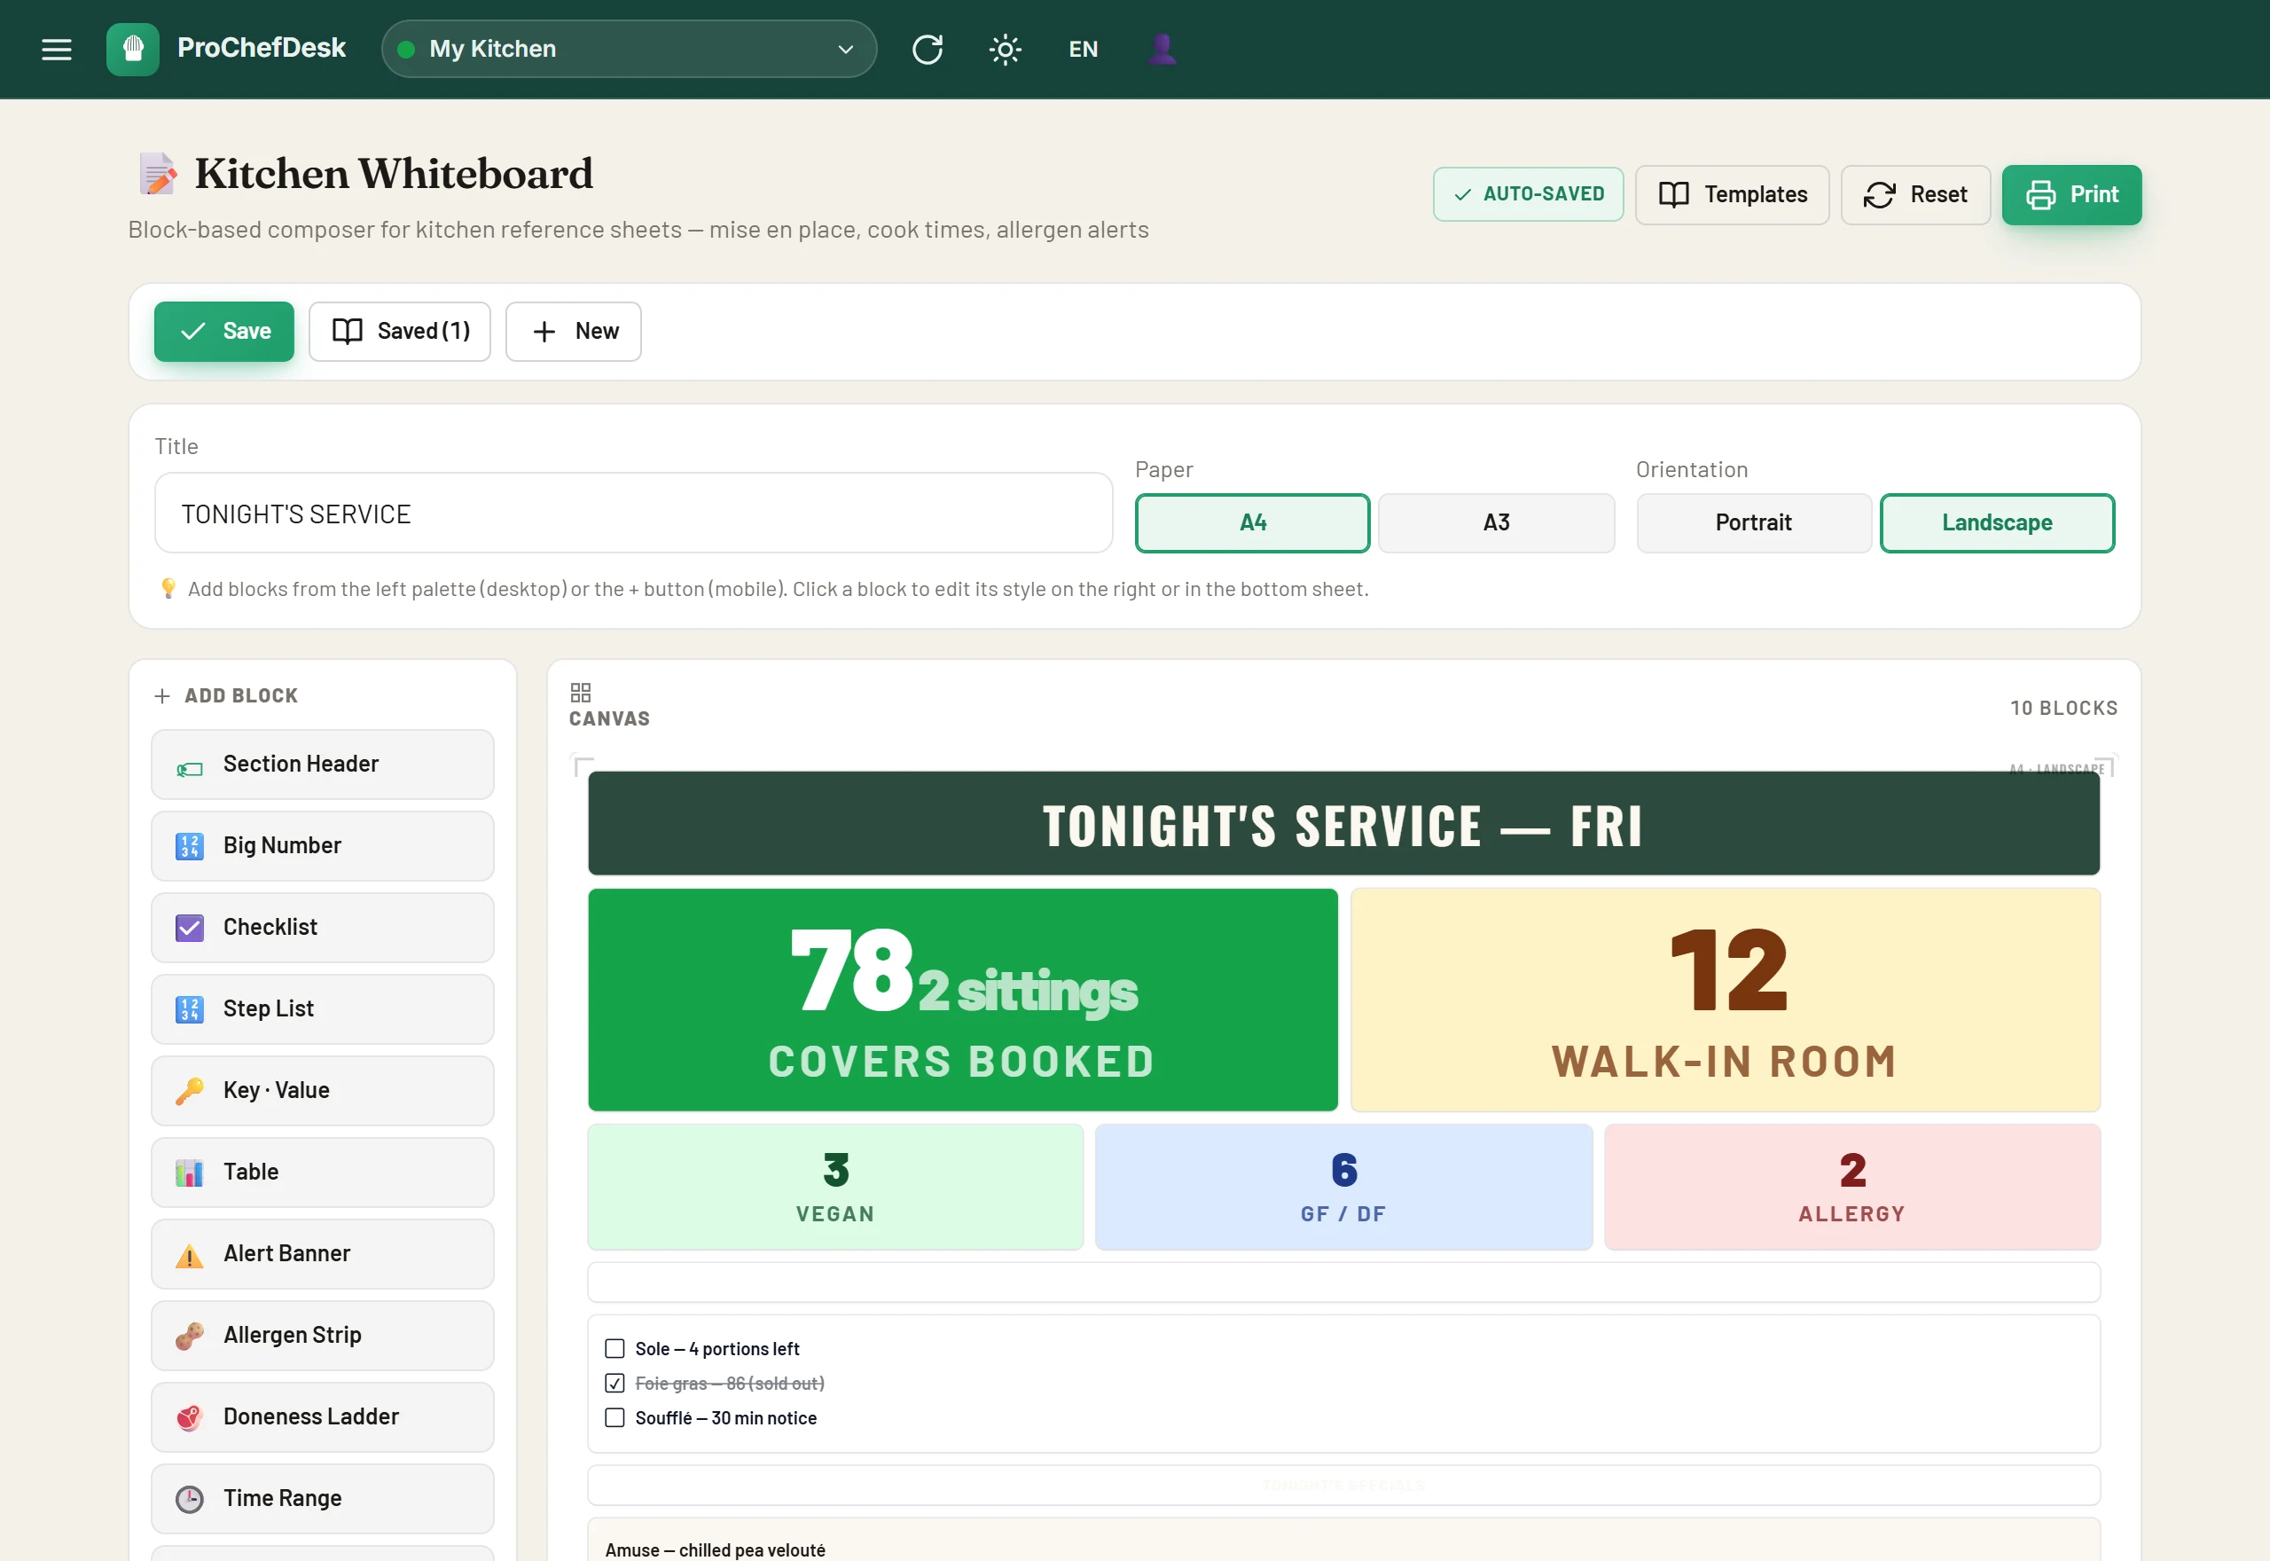Click the 10 BLOCKS counter text

[2063, 708]
